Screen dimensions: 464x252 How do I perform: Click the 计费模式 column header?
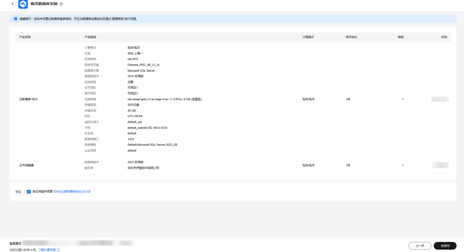(308, 37)
